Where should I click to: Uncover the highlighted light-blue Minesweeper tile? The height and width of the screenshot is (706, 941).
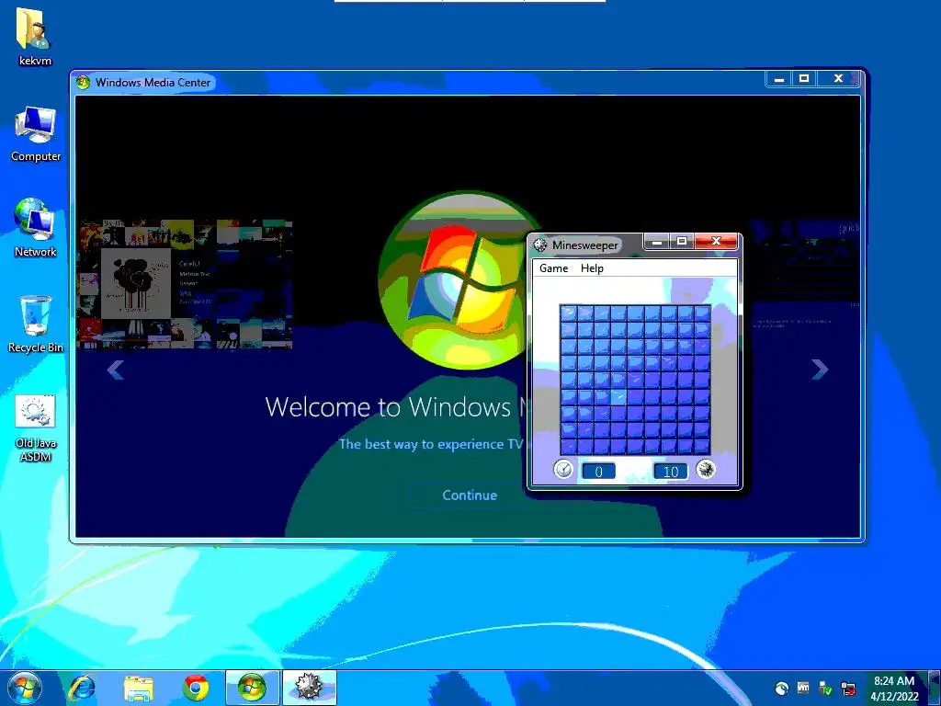618,396
